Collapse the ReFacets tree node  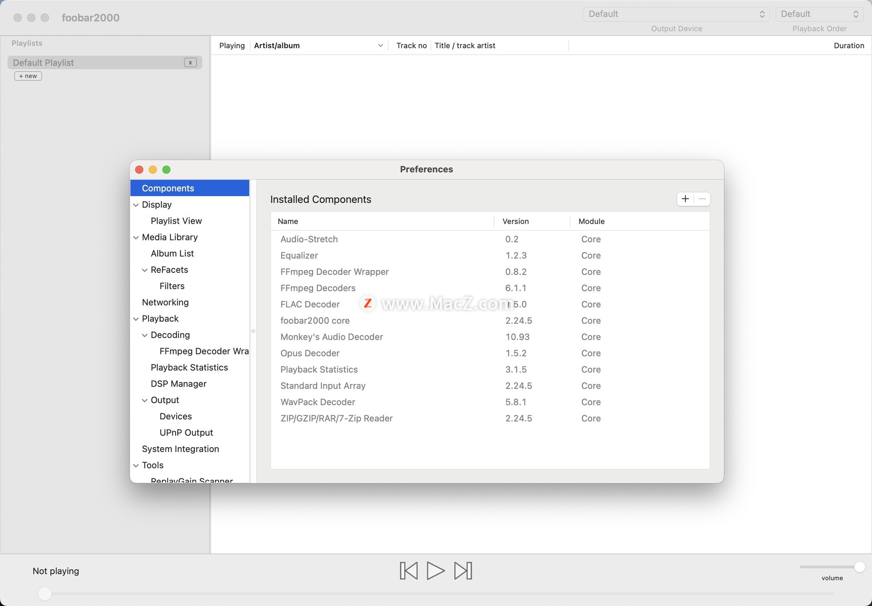tap(144, 270)
